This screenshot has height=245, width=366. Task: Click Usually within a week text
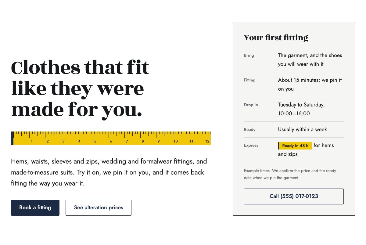303,129
